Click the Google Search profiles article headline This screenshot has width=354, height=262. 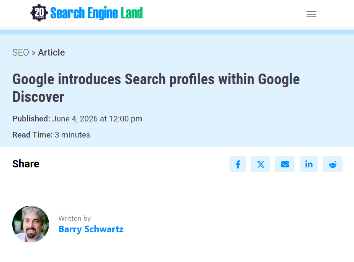click(x=156, y=88)
